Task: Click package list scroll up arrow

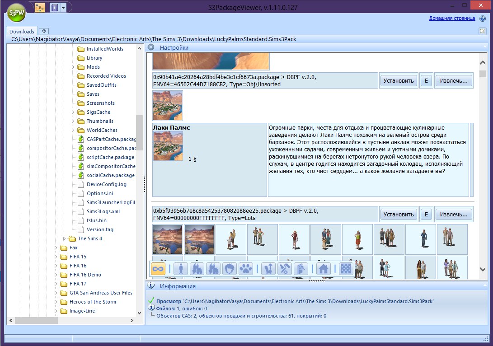Action: [483, 62]
